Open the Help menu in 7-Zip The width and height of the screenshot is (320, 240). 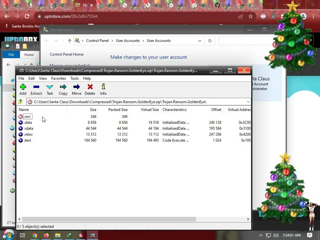tap(87, 78)
